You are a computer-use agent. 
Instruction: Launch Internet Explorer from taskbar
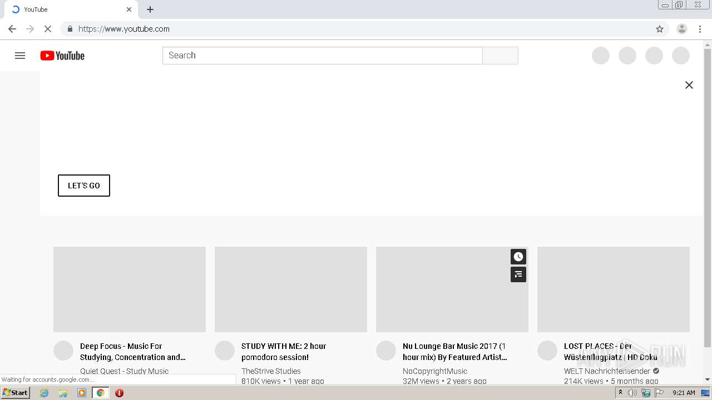[x=44, y=393]
